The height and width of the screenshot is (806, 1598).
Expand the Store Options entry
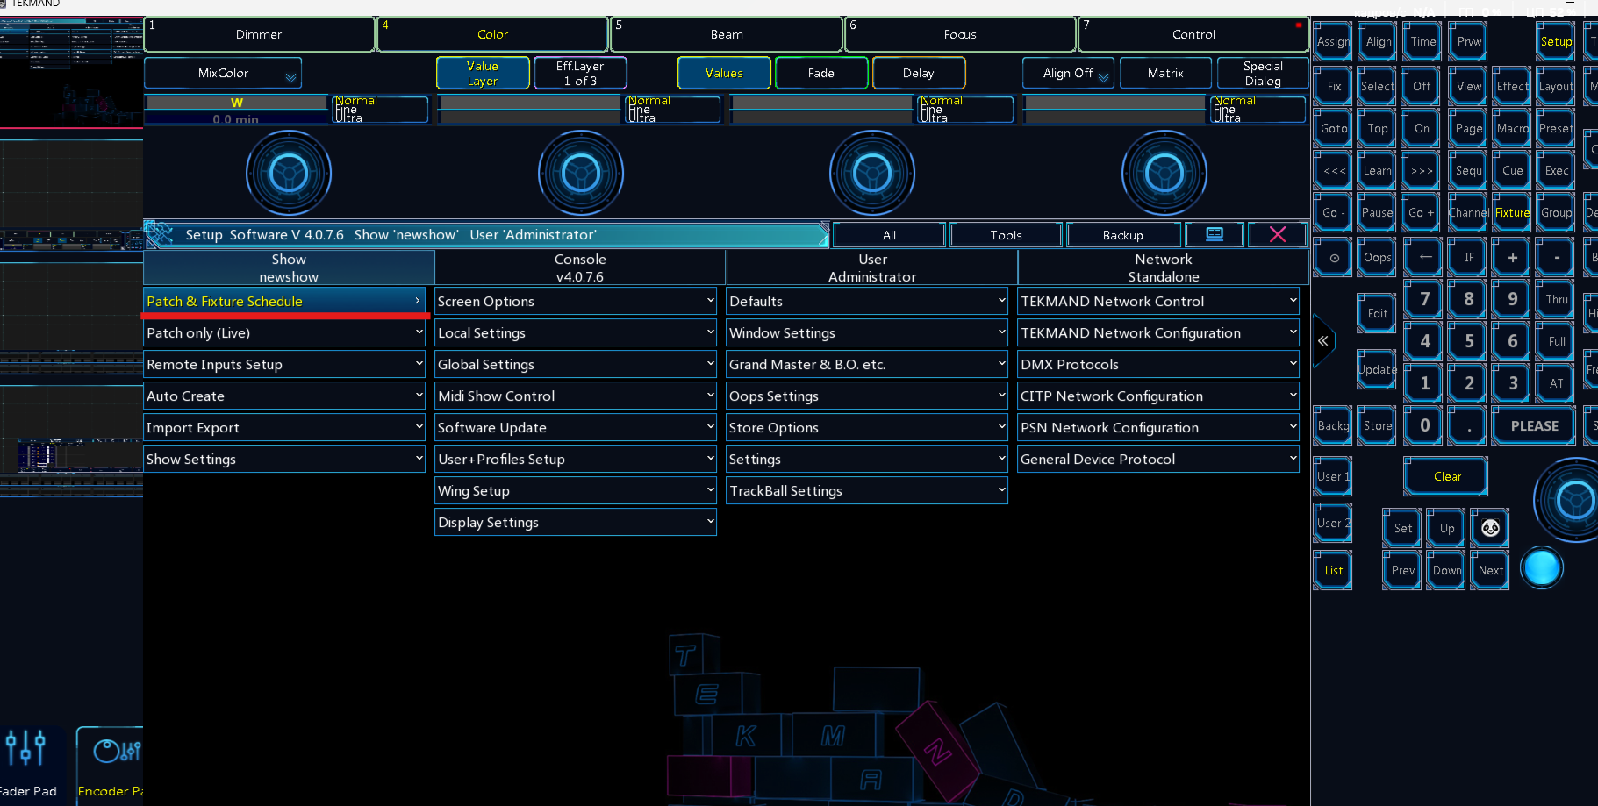pyautogui.click(x=867, y=427)
